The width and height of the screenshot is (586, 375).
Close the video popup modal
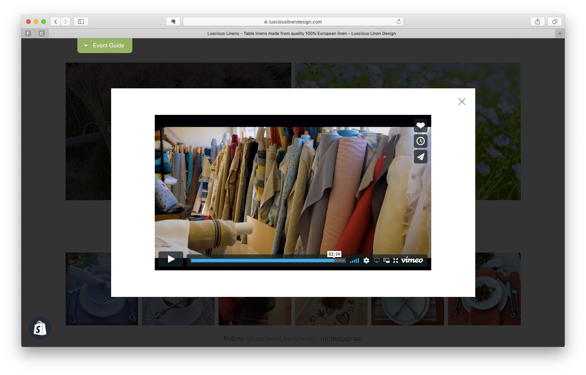tap(462, 102)
